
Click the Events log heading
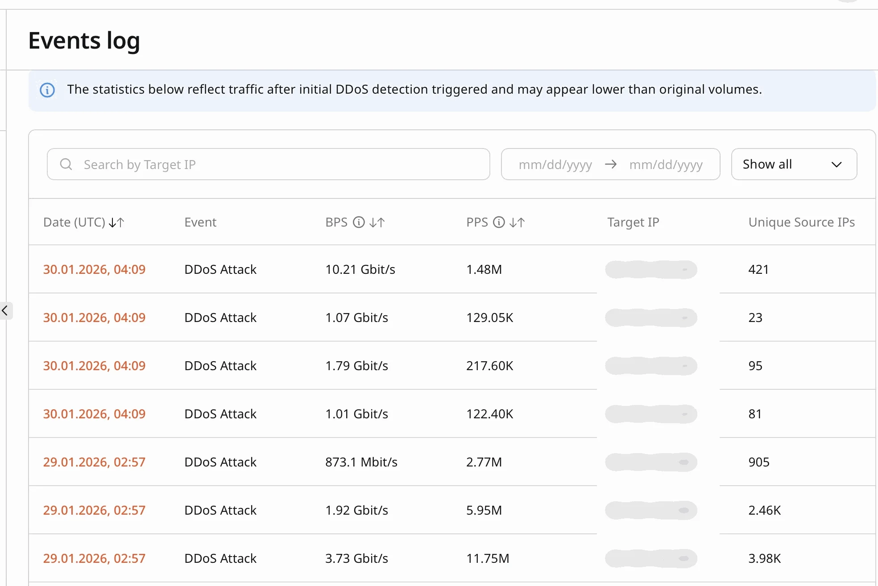[x=84, y=41]
